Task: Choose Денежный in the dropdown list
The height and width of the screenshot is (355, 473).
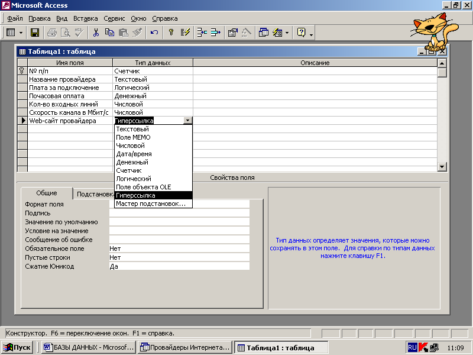Action: [154, 162]
